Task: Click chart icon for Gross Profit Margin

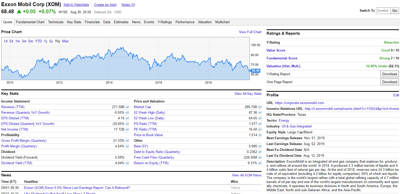Action: 127,141
